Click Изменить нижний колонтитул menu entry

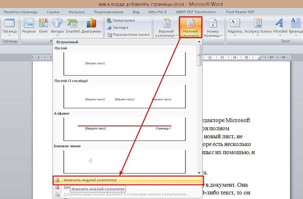[x=90, y=180]
